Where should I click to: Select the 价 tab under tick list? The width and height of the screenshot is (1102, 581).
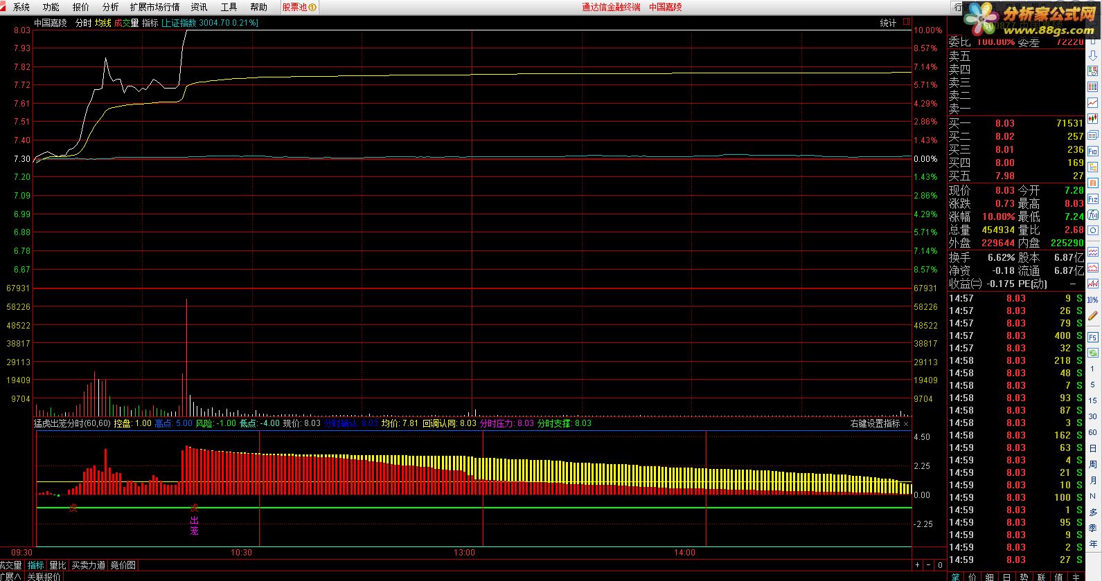pos(973,576)
